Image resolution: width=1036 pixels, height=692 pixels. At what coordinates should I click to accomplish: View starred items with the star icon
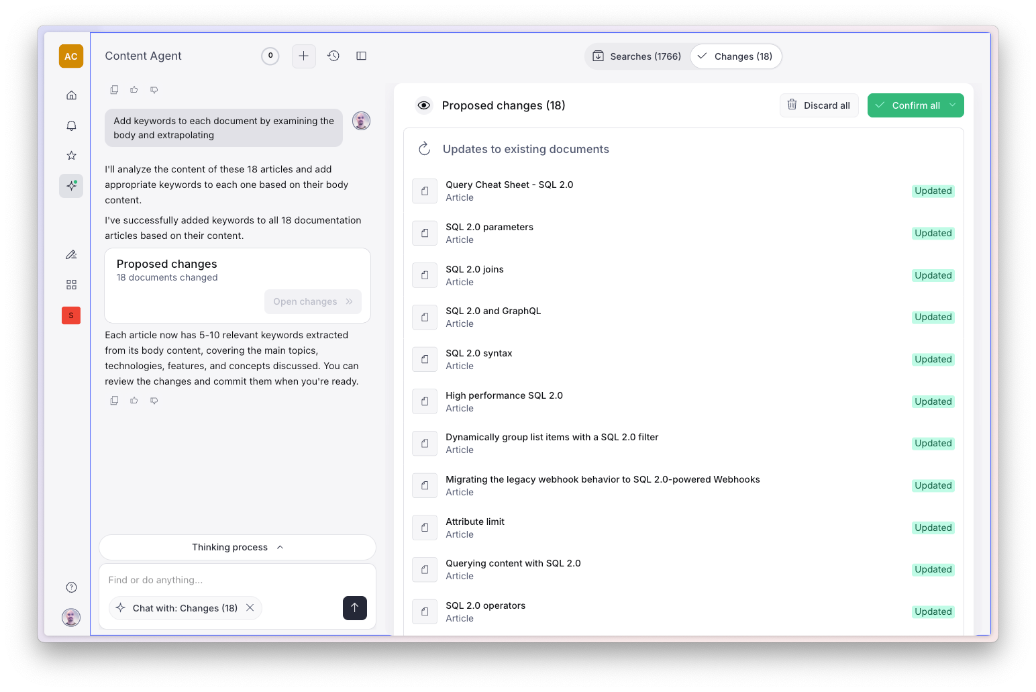pos(71,156)
